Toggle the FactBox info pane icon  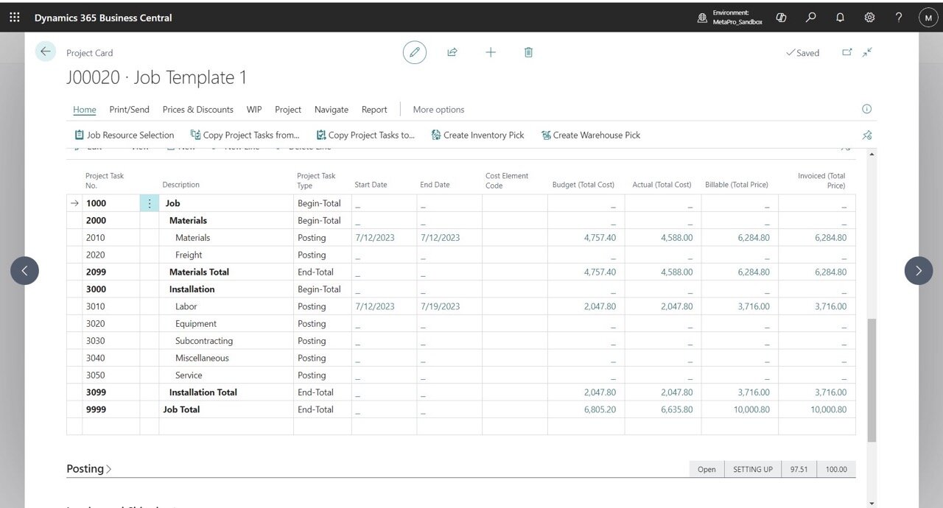click(x=866, y=109)
